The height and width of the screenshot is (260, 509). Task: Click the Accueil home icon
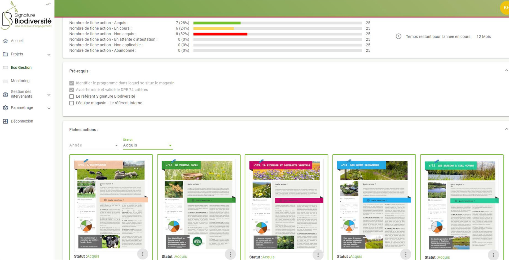5,41
